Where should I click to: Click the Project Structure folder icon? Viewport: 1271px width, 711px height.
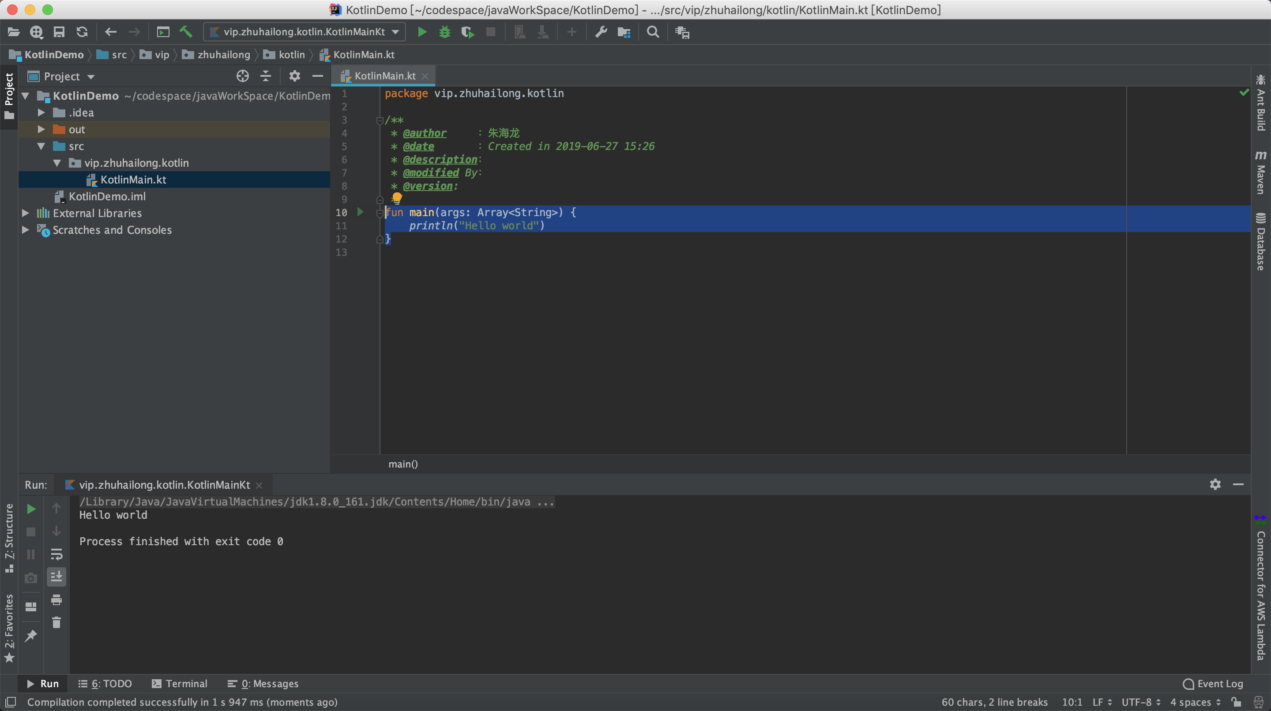point(624,32)
